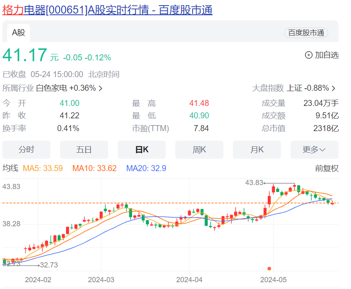The width and height of the screenshot is (351, 289).
Task: Open the 格力电器 A股实时行情 title link
Action: 107,10
